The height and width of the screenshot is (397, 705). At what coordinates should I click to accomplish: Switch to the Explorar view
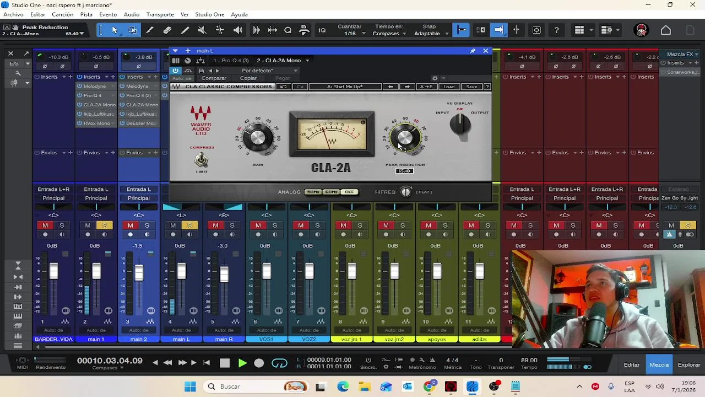(x=689, y=365)
